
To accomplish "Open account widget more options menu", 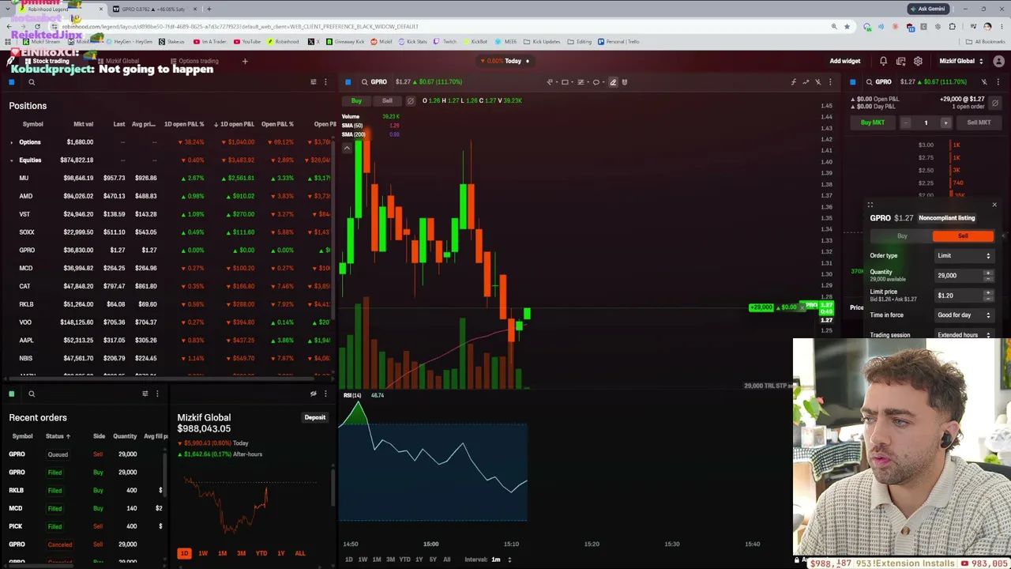I will tap(325, 394).
